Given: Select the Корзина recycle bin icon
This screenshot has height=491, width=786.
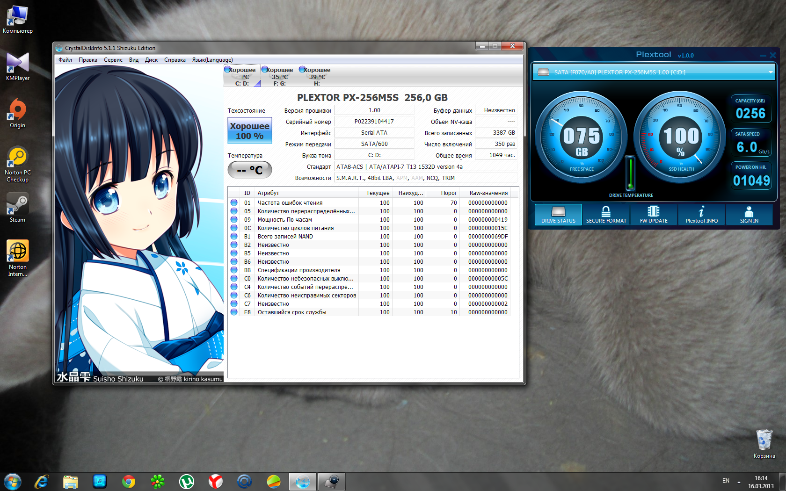Looking at the screenshot, I should [x=764, y=444].
